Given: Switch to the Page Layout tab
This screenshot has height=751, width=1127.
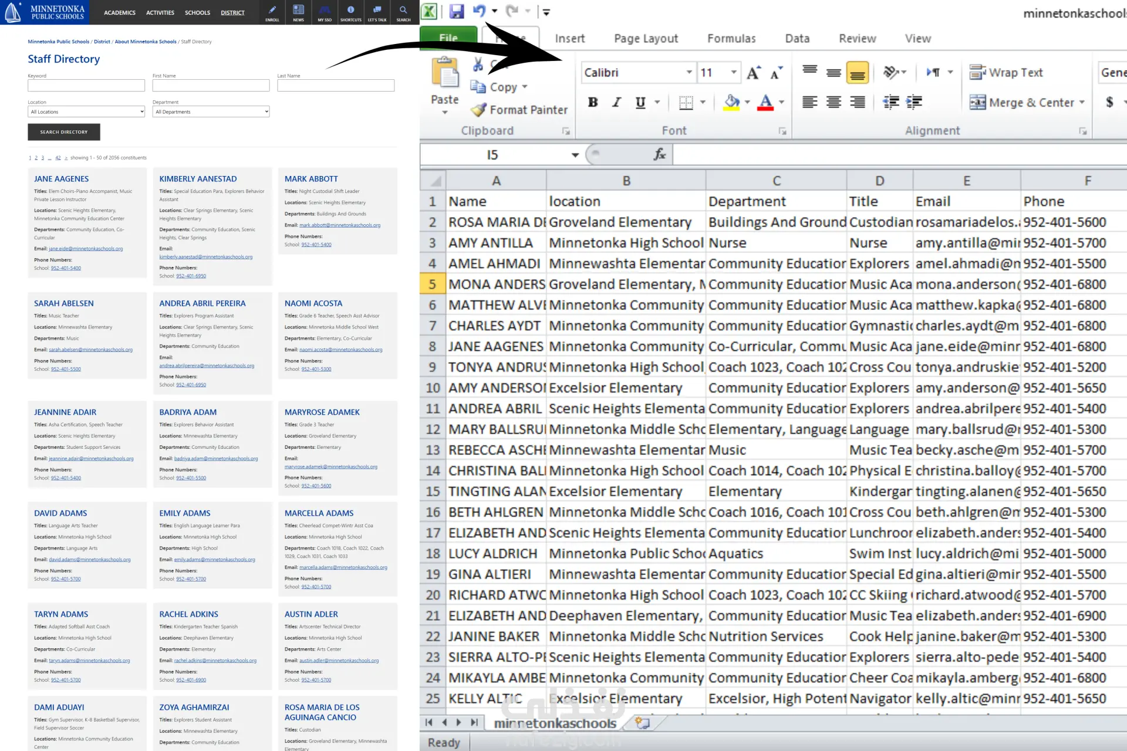Looking at the screenshot, I should [646, 39].
